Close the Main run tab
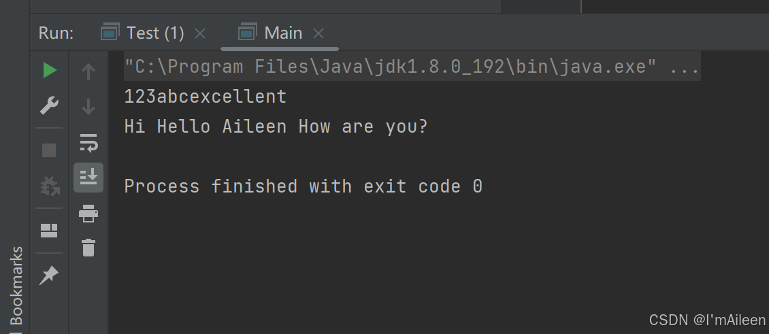 click(x=318, y=33)
